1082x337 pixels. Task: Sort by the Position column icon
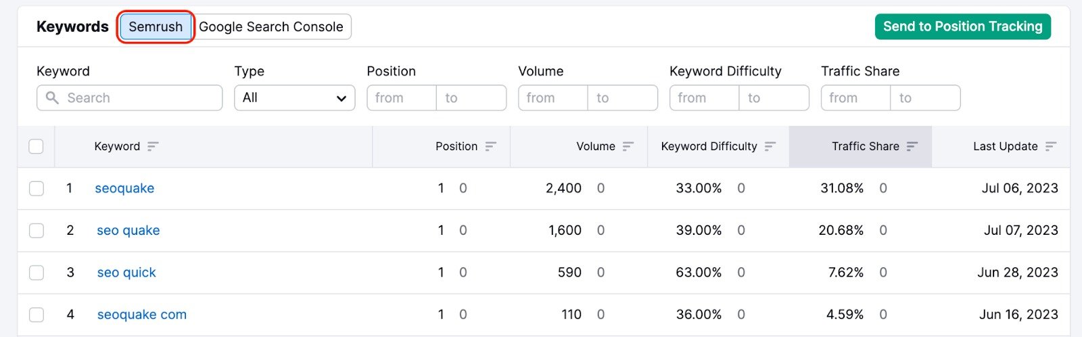[490, 146]
